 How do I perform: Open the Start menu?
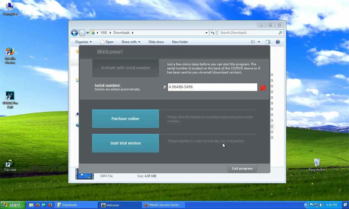13,205
